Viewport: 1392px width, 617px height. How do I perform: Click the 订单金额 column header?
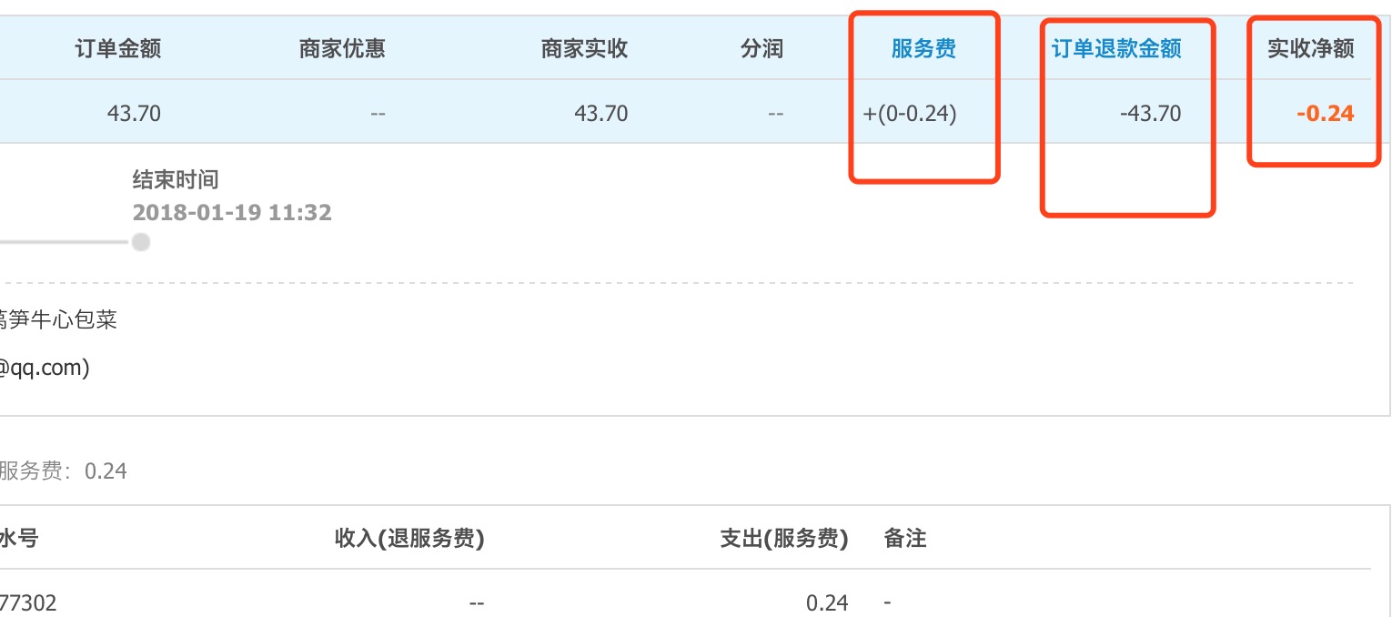point(117,49)
